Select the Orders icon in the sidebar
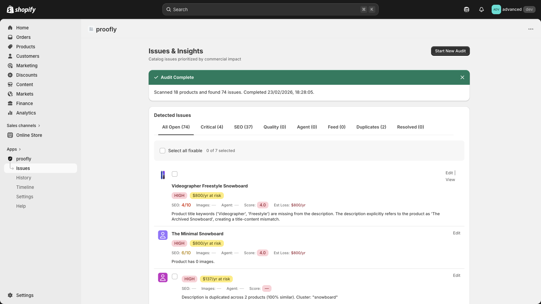 [x=11, y=37]
